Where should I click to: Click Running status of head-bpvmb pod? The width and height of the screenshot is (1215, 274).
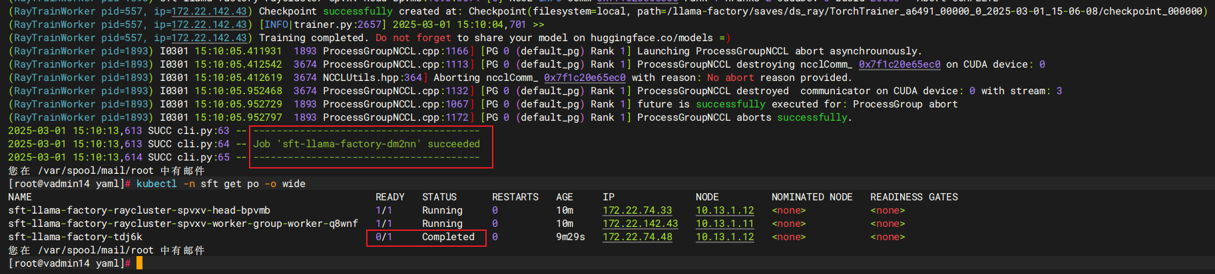click(442, 210)
